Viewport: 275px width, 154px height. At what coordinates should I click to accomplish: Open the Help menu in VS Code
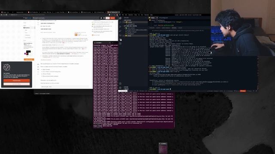pyautogui.click(x=151, y=15)
